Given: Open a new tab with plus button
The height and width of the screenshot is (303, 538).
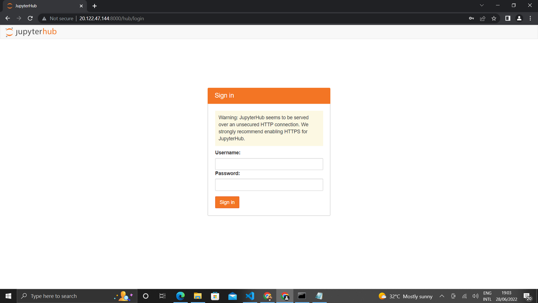Looking at the screenshot, I should coord(95,6).
